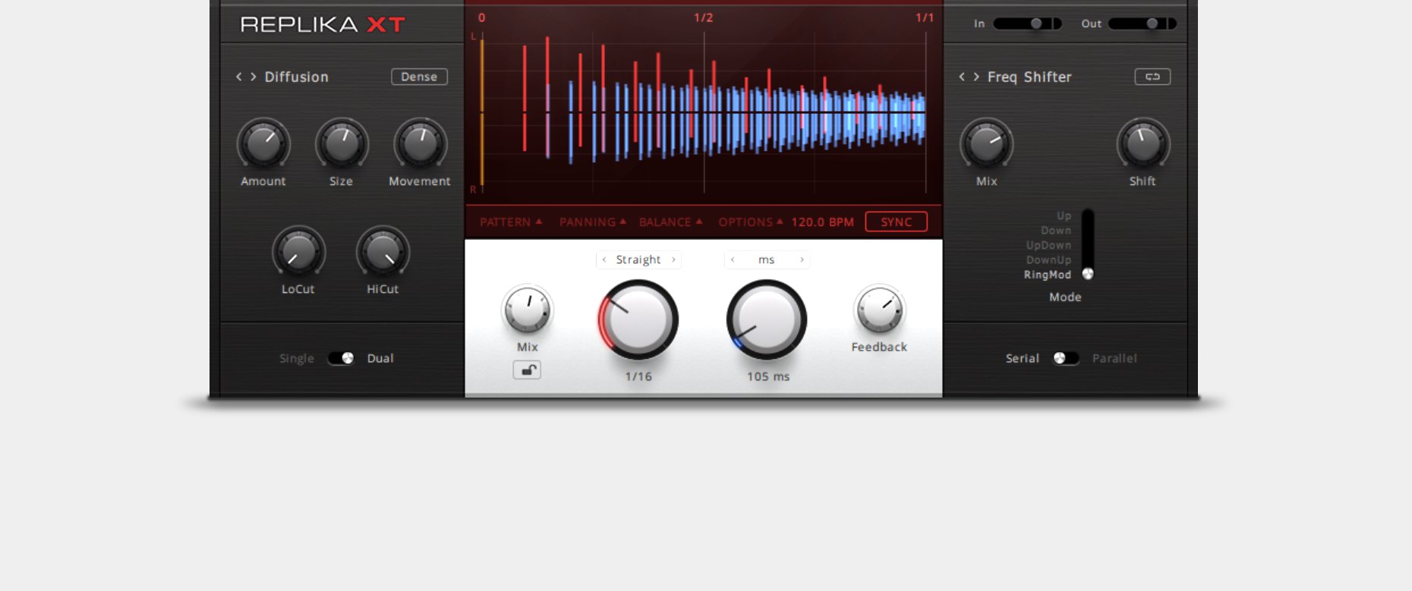Open the PATTERN menu
Screen dimensions: 1412x591
(x=511, y=222)
